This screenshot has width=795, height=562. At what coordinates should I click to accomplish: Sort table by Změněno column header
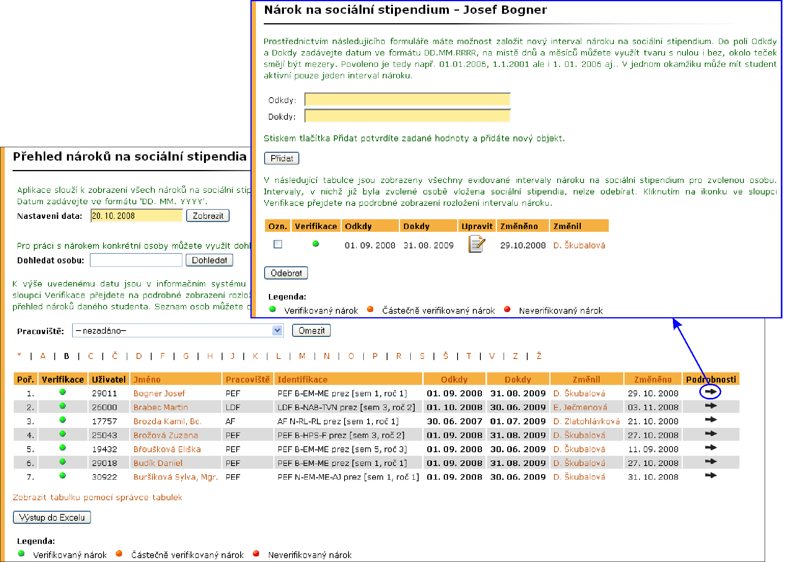(653, 379)
